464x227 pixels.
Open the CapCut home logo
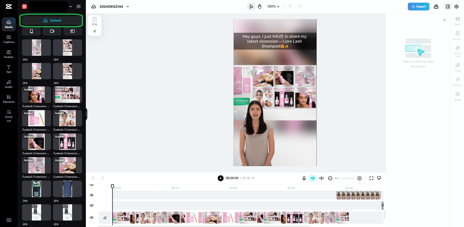point(9,6)
